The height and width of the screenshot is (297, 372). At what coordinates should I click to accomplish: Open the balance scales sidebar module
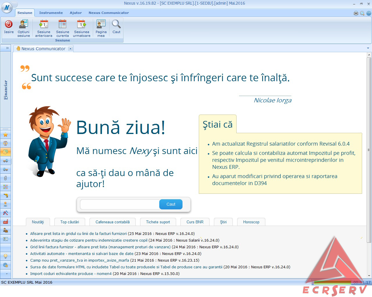(6, 143)
